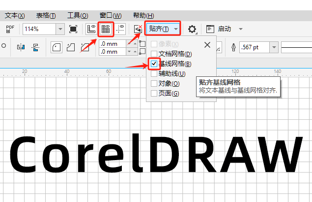Select the scalloped corner icon
The width and height of the screenshot is (312, 202).
point(71,47)
